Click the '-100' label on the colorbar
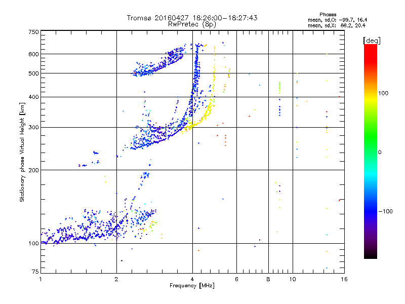This screenshot has height=304, width=405. click(x=385, y=211)
